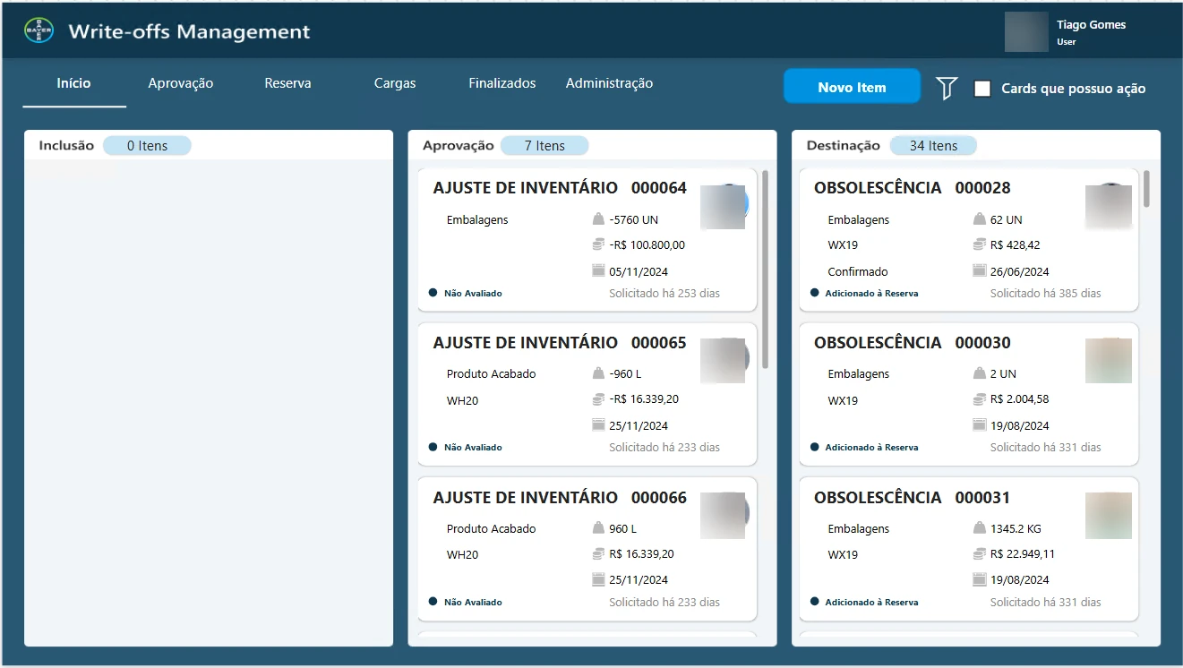Click the '0 Itens' count badge
The image size is (1183, 668).
tap(147, 146)
